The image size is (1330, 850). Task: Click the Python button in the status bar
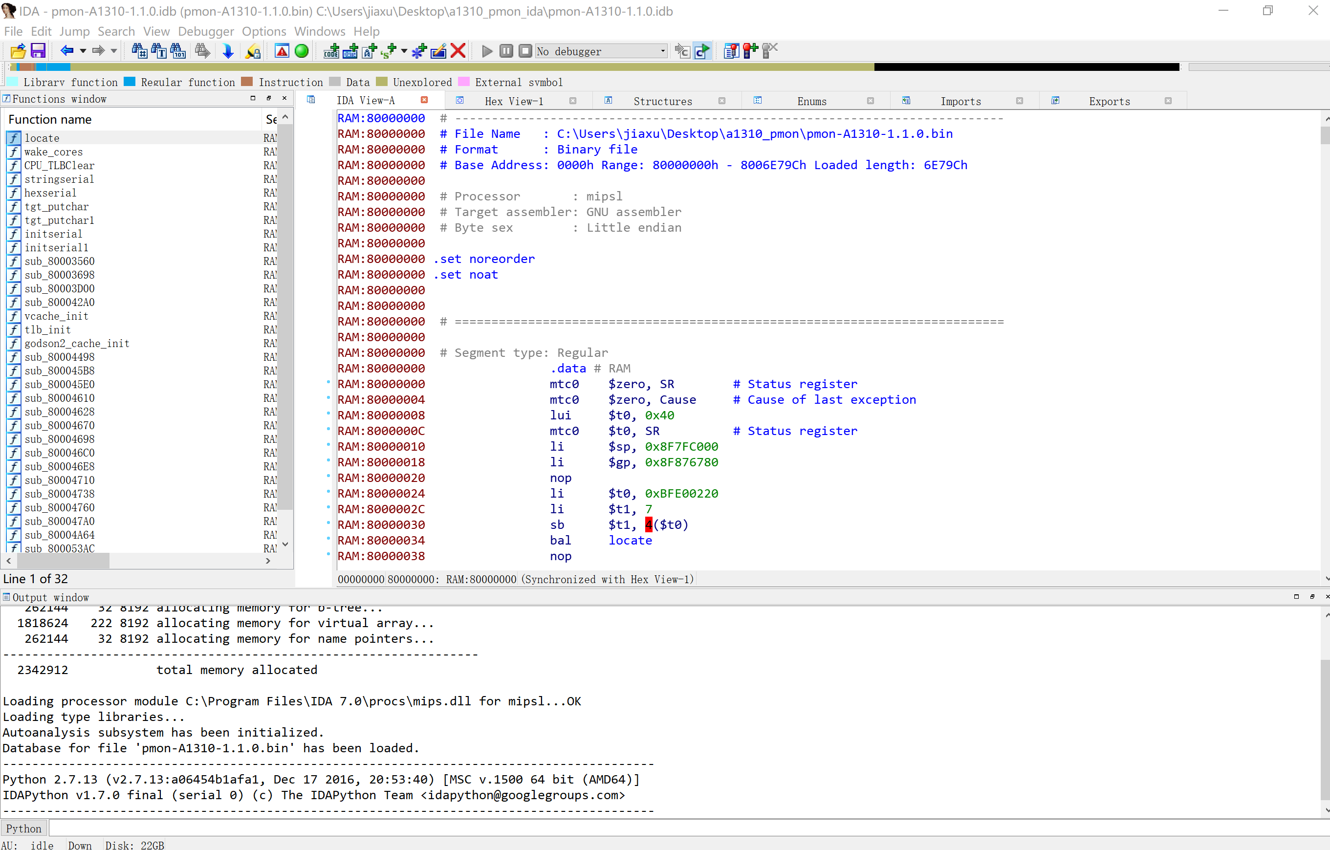pyautogui.click(x=24, y=828)
